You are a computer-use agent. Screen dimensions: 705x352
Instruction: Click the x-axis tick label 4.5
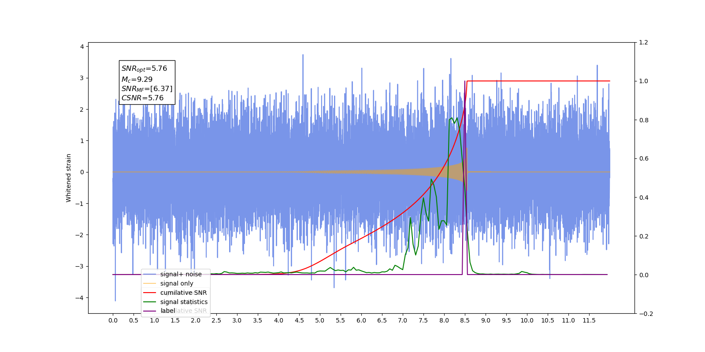(299, 320)
